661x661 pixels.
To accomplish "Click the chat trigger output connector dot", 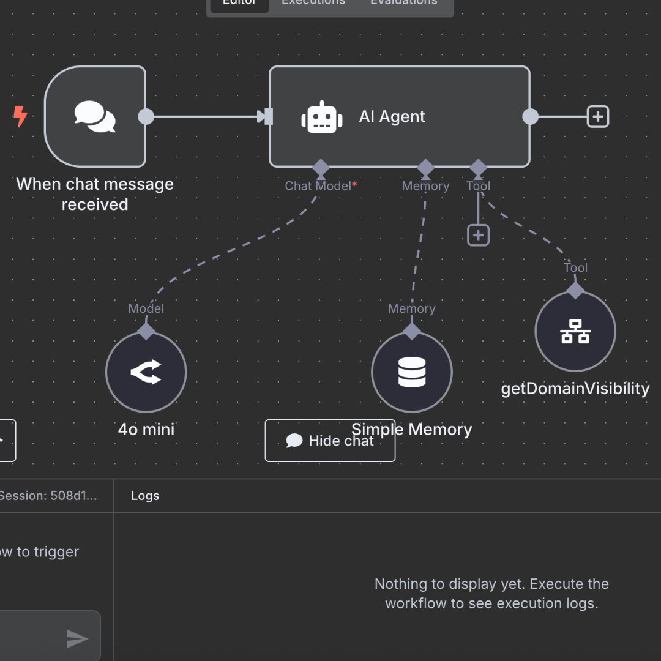I will pos(146,116).
